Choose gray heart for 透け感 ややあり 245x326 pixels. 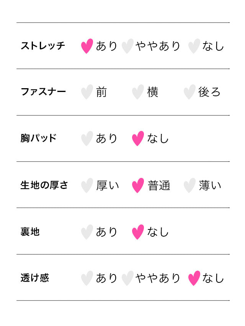(x=127, y=278)
